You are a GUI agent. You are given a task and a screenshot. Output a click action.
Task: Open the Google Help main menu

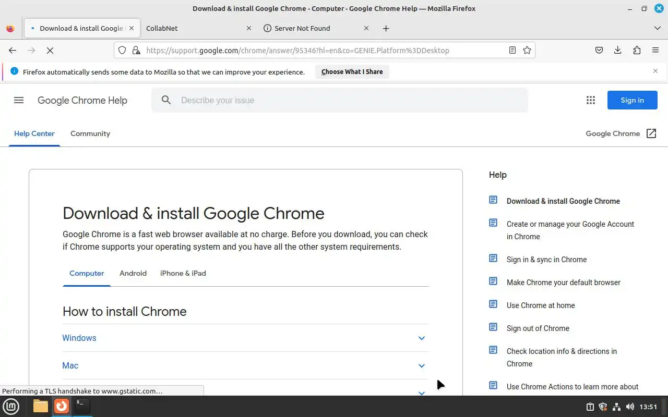pos(19,100)
